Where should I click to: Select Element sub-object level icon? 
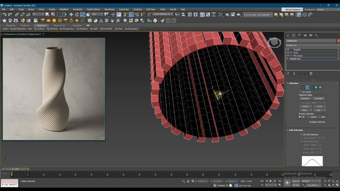[x=320, y=87]
